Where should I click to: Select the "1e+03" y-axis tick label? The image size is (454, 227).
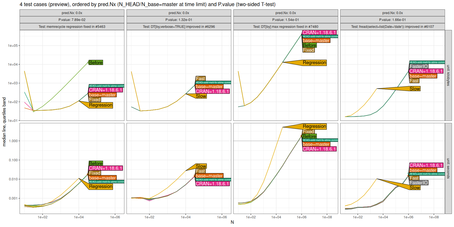(x=13, y=83)
